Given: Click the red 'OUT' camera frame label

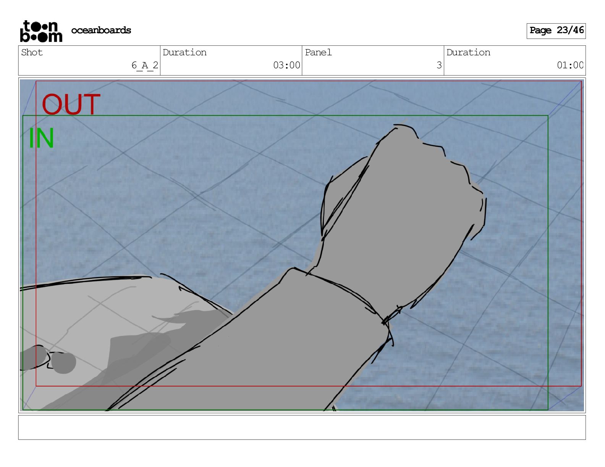Looking at the screenshot, I should click(71, 104).
